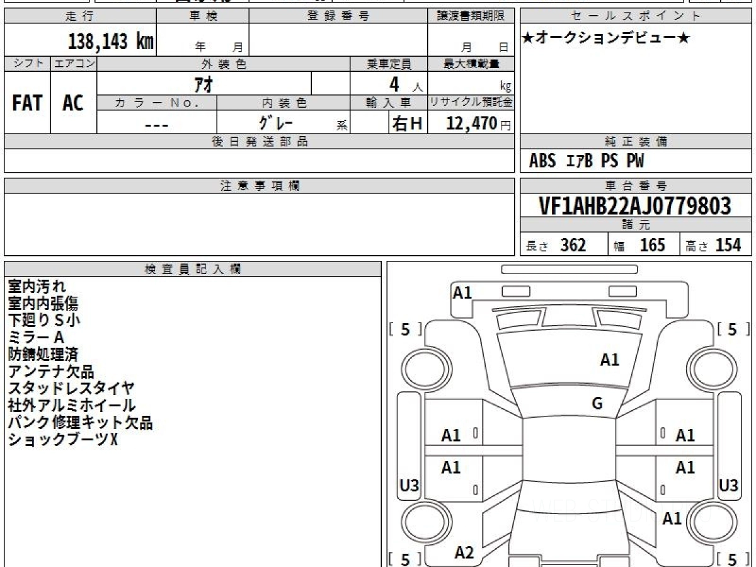Select the セールスポイント heading
Viewport: 756px width, 567px height.
click(636, 16)
